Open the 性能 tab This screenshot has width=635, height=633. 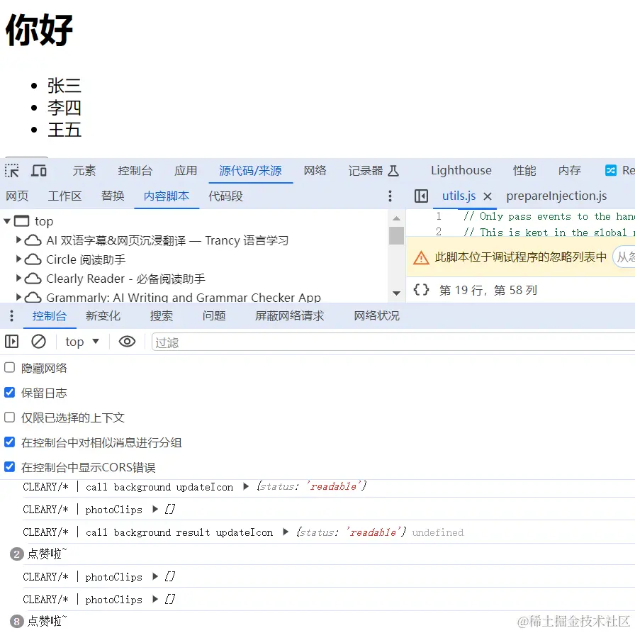pos(524,171)
